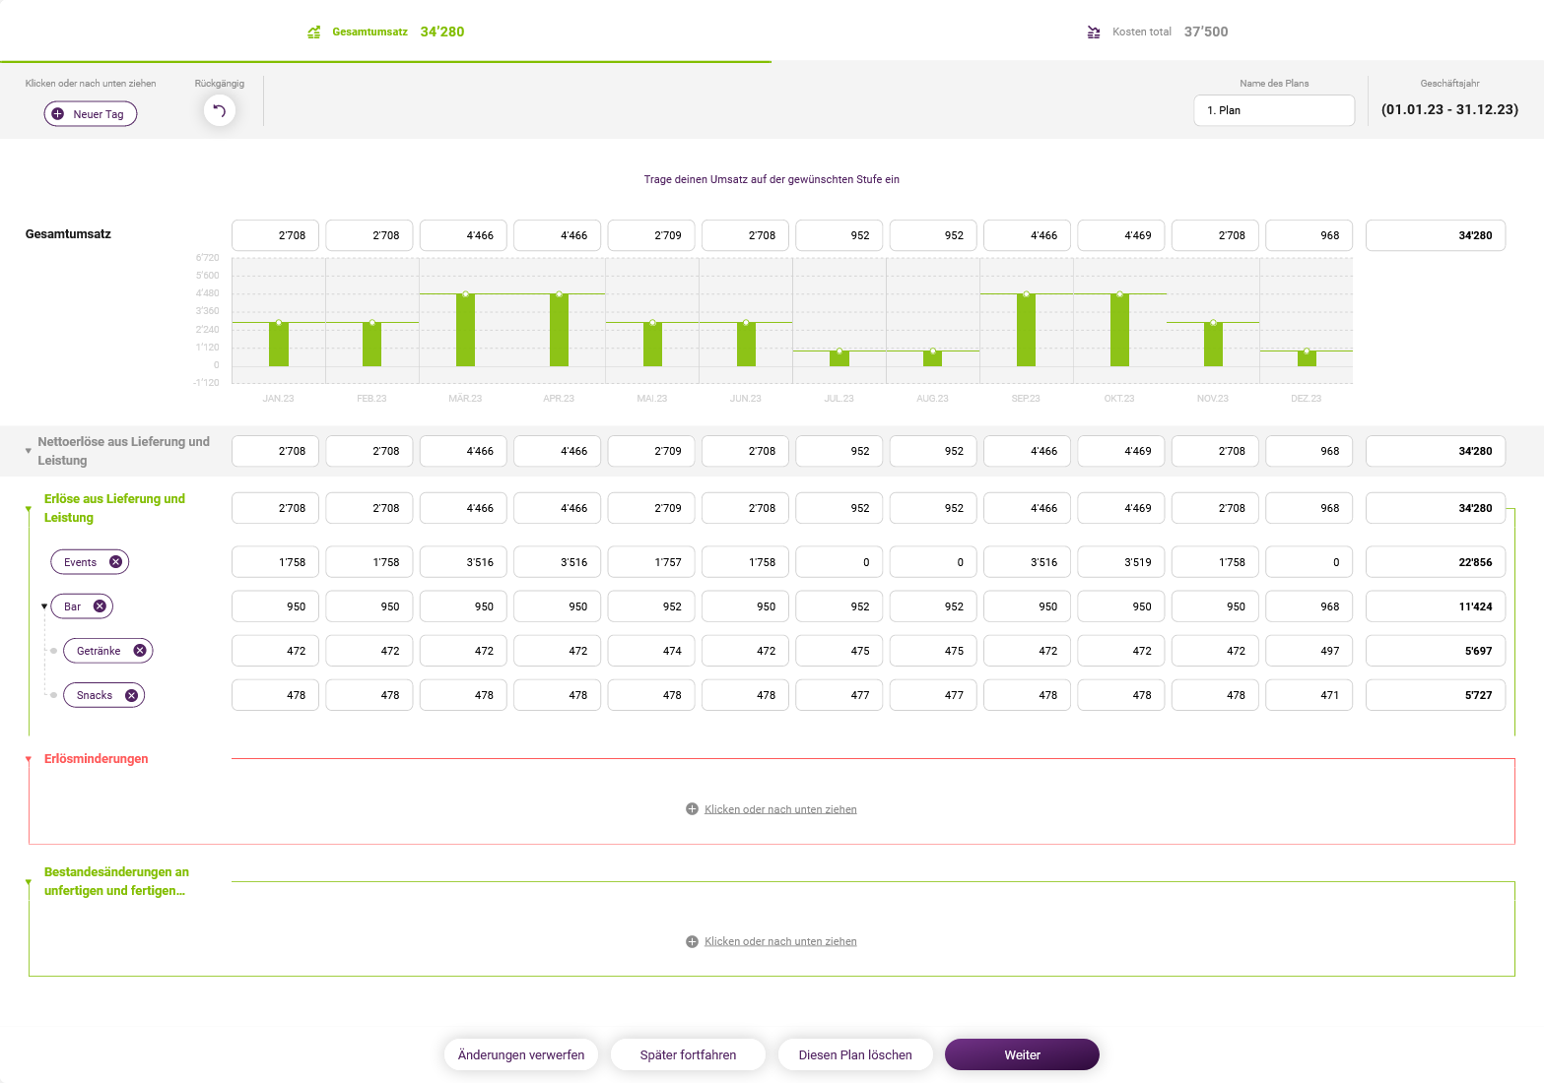Click Diesen Plan löschen
The width and height of the screenshot is (1544, 1083).
tap(854, 1054)
